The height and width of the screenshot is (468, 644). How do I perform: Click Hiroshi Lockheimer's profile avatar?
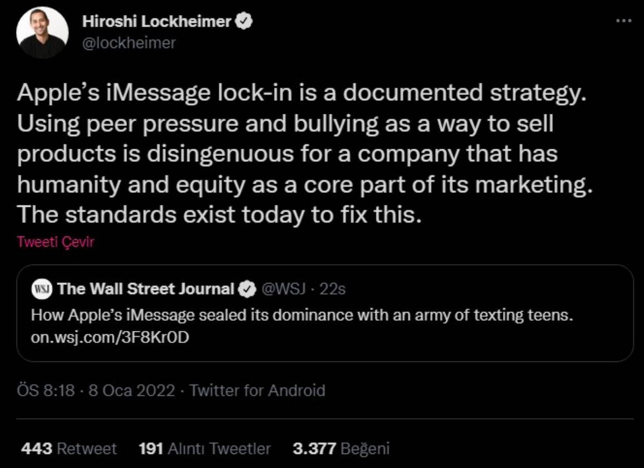click(x=42, y=32)
